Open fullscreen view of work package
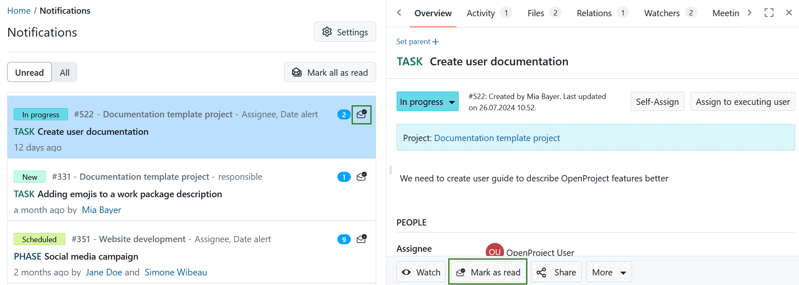 pyautogui.click(x=769, y=13)
